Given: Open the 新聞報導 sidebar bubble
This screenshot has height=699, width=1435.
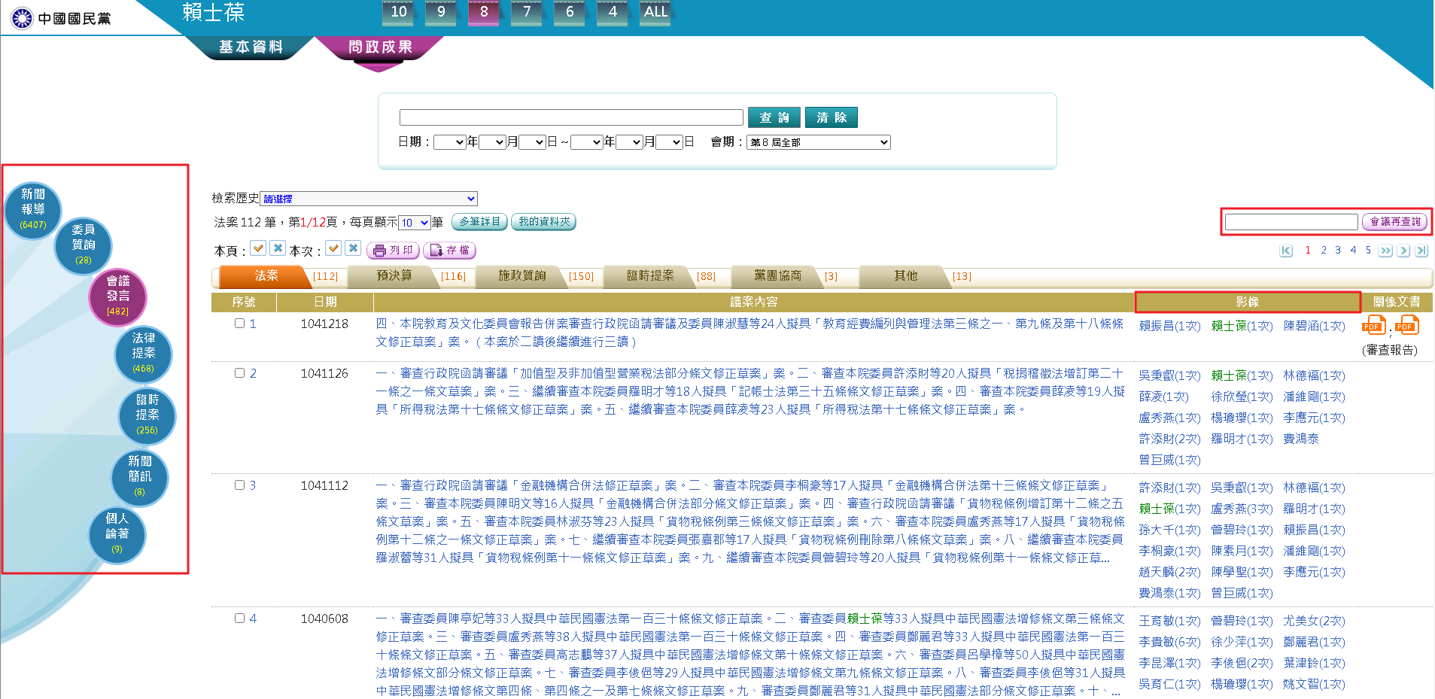Looking at the screenshot, I should 33,208.
